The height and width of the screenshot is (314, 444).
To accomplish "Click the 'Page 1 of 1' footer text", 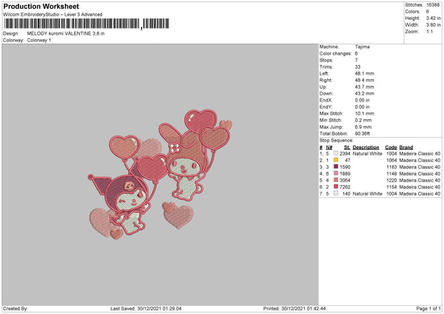I will 428,308.
